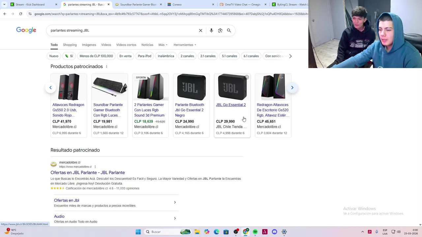Apply the 2.1 canales filter chip
The width and height of the screenshot is (422, 237).
tap(208, 56)
